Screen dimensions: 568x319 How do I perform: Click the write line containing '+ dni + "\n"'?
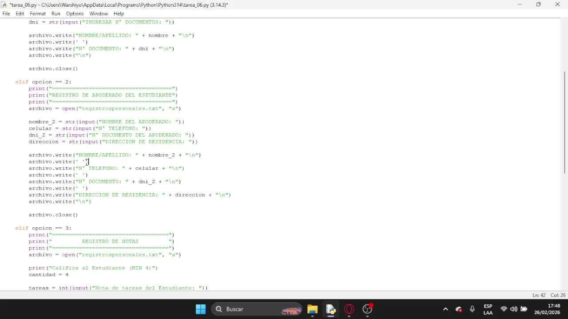102,49
